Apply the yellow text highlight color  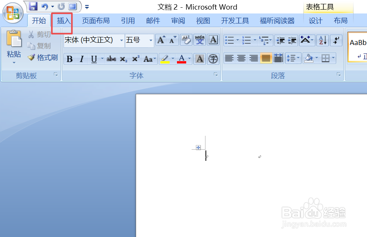[x=165, y=59]
